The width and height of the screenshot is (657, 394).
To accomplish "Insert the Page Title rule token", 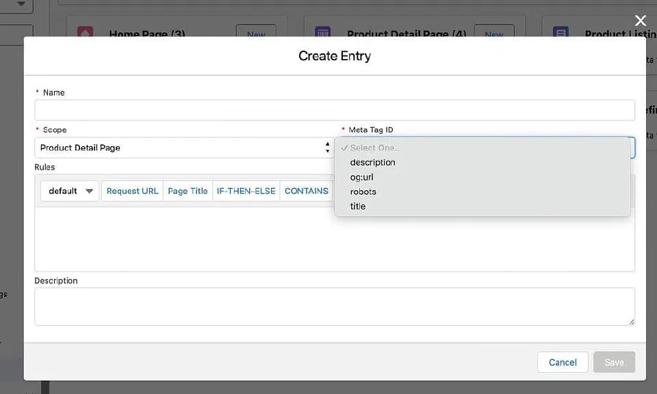I will pos(188,191).
